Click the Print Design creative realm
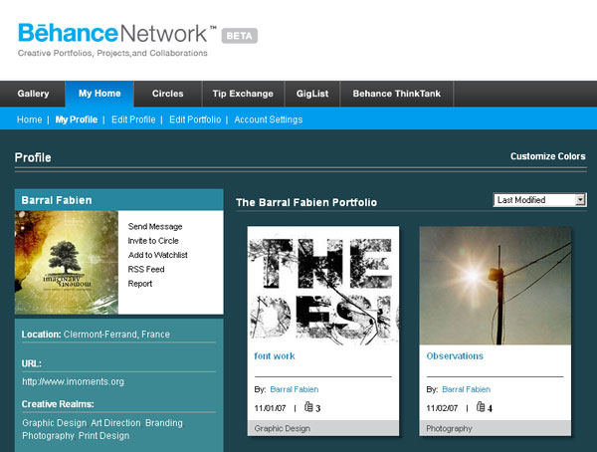The height and width of the screenshot is (452, 597). (x=103, y=436)
